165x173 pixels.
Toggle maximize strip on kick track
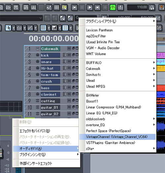pyautogui.click(x=77, y=55)
